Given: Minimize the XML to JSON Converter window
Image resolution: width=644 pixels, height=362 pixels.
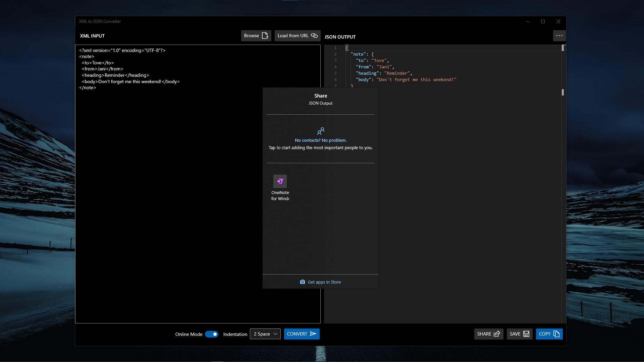Looking at the screenshot, I should pos(528,21).
